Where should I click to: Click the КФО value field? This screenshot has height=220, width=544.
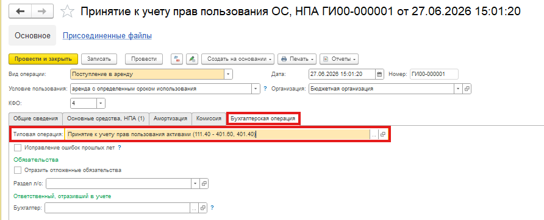click(84, 103)
